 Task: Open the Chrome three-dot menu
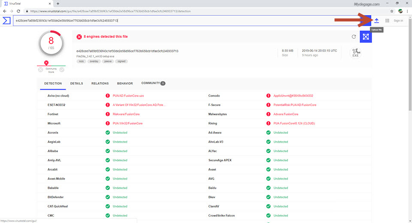pos(407,11)
